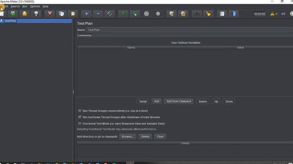
Task: Click Browse to add classpath jar
Action: [x=128, y=137]
